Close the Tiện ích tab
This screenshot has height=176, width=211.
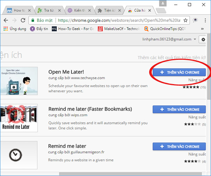pyautogui.click(x=119, y=10)
